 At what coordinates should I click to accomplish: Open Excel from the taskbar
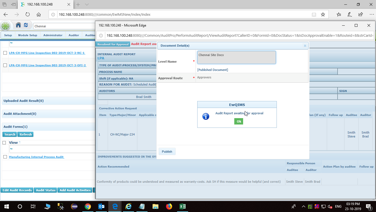(183, 206)
